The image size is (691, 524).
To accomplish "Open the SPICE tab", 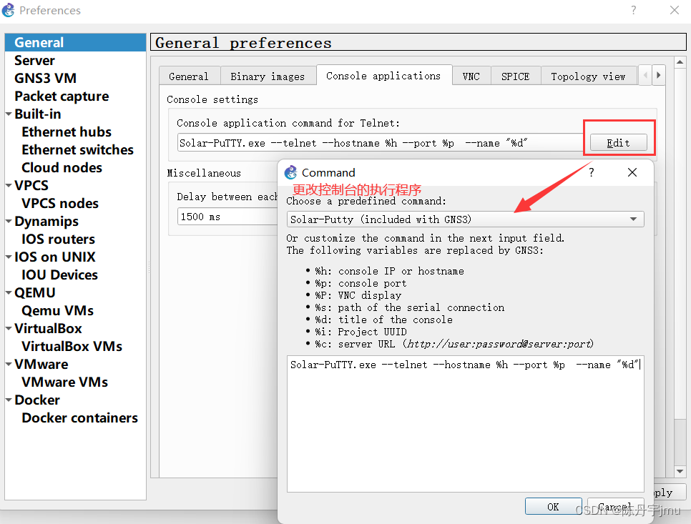I will pyautogui.click(x=515, y=76).
